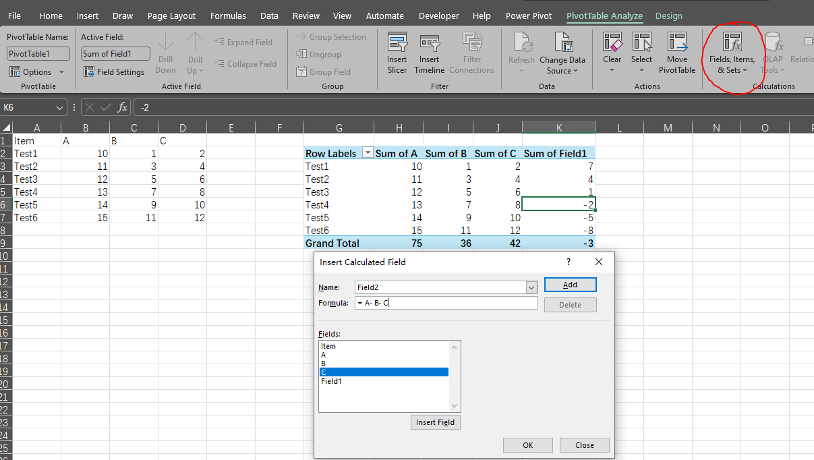Select row 12 header
The height and width of the screenshot is (460, 814).
pyautogui.click(x=6, y=282)
